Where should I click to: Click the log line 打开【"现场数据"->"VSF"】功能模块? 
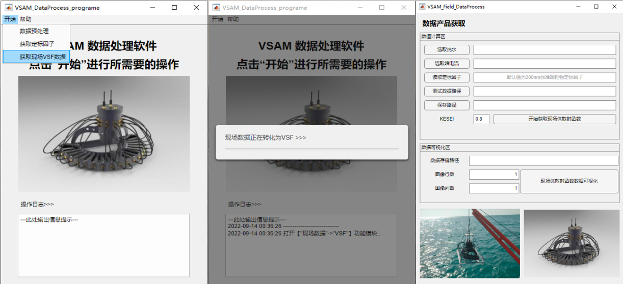coord(305,234)
